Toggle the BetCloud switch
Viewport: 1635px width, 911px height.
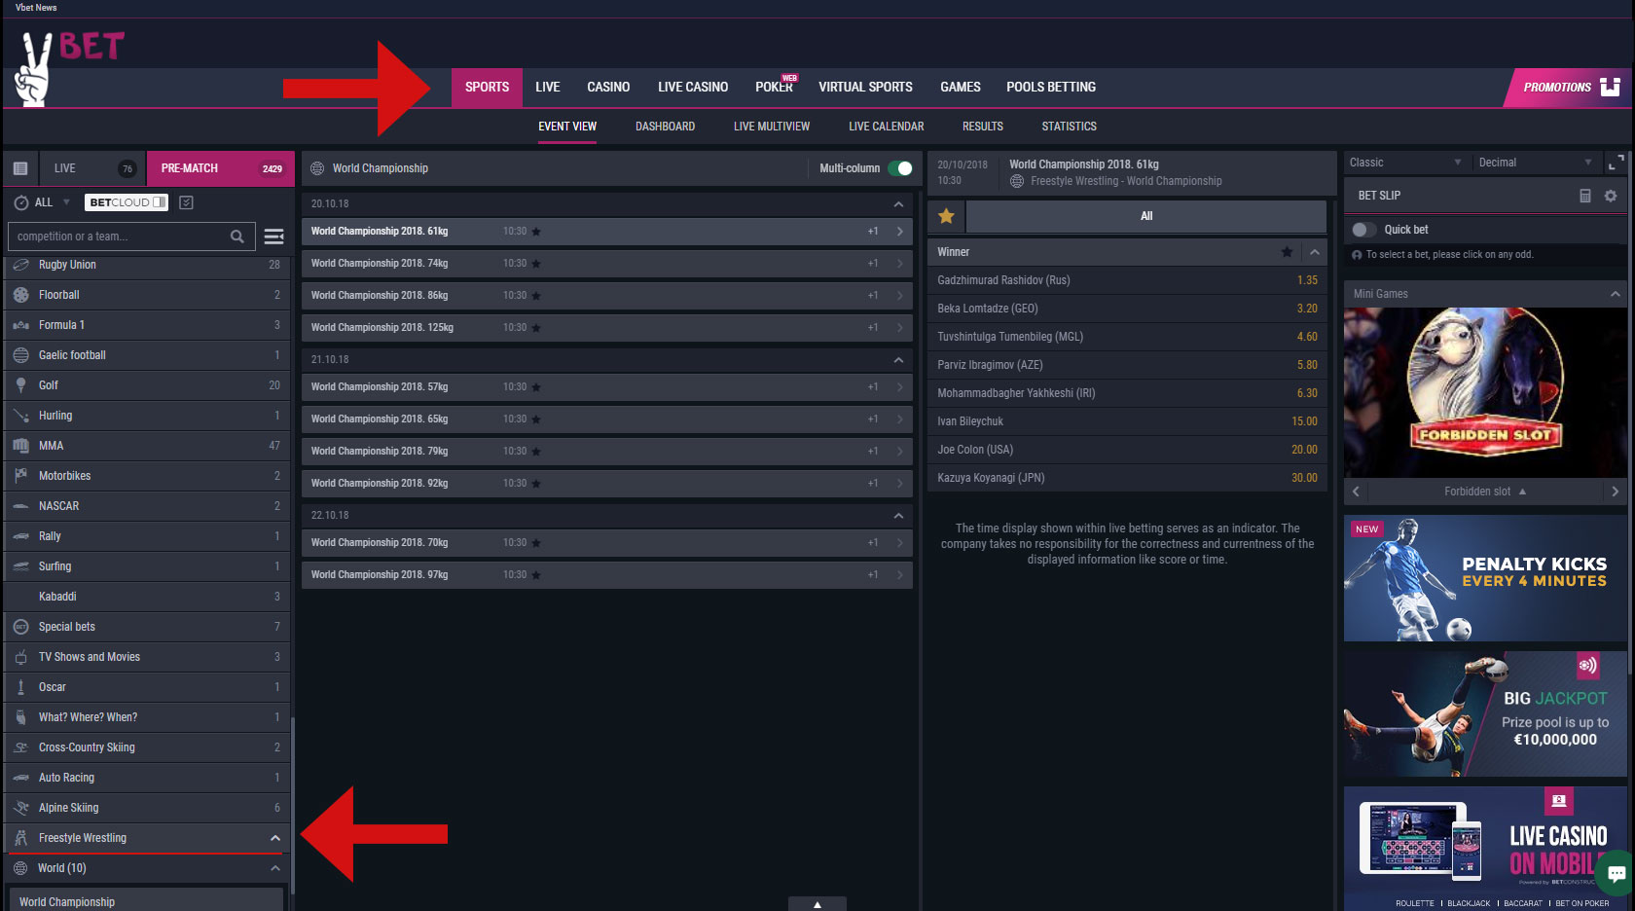click(159, 202)
